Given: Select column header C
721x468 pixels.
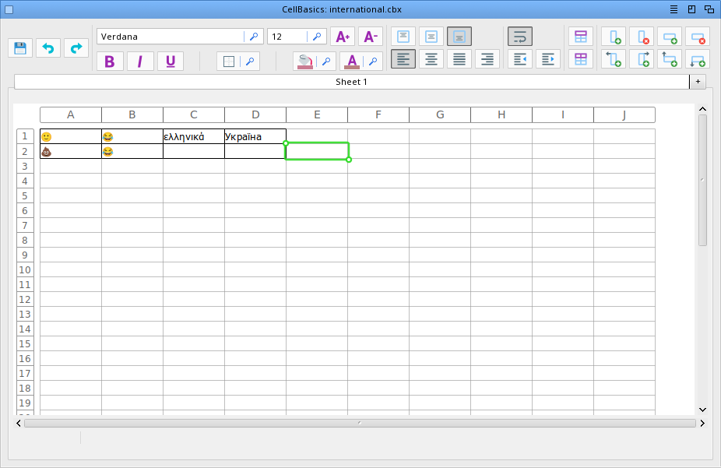Looking at the screenshot, I should click(x=194, y=115).
